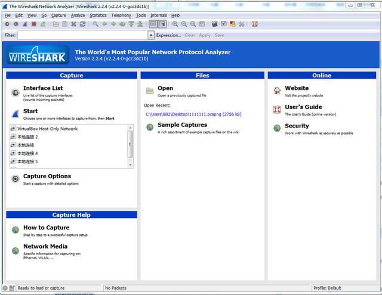Click the Expression... button
Viewport: 382px width, 295px height.
[168, 35]
